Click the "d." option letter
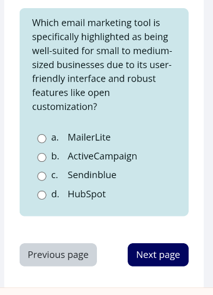 click(x=55, y=194)
